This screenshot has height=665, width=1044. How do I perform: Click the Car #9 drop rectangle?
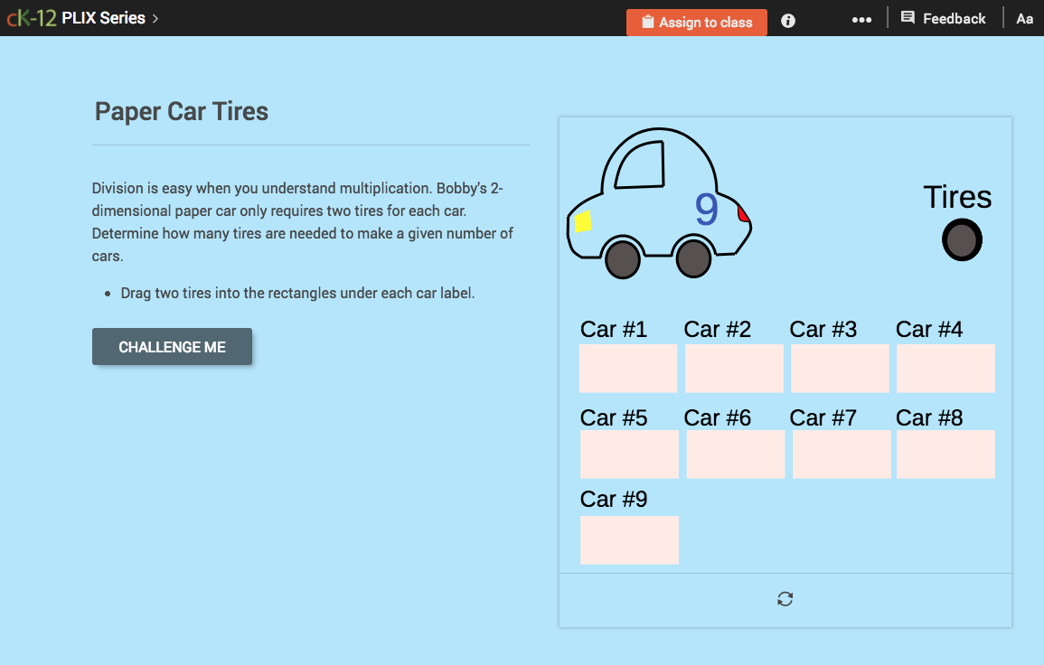tap(629, 539)
